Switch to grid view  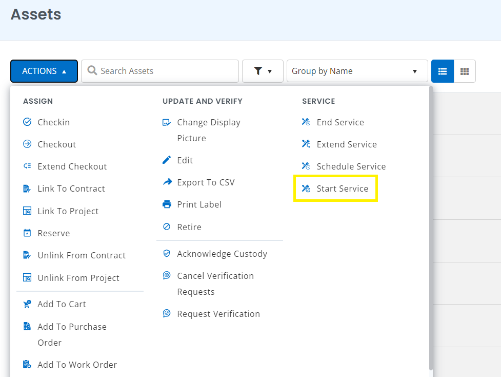tap(465, 71)
